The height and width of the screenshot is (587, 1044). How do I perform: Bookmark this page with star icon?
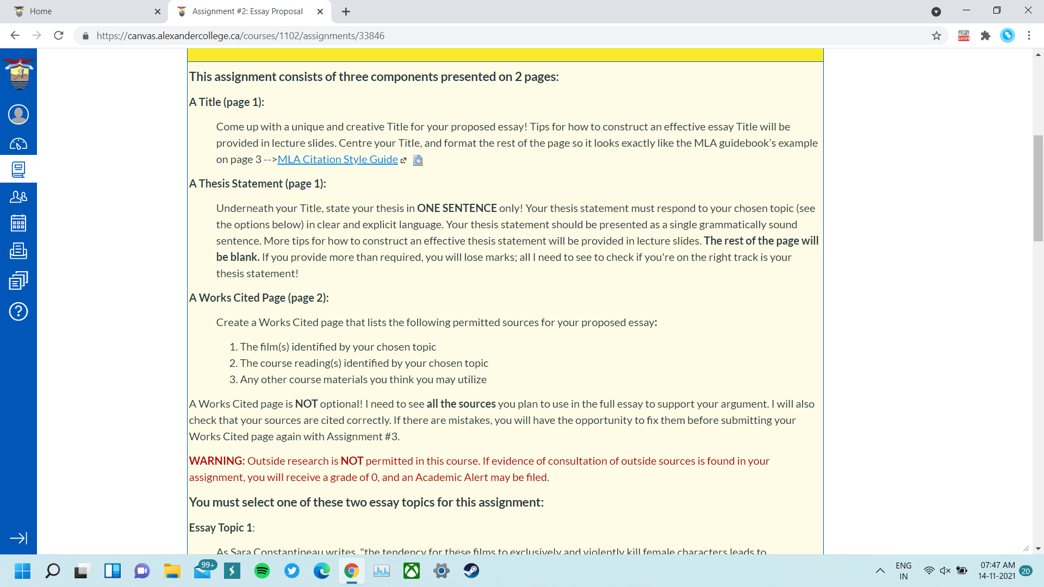(936, 36)
